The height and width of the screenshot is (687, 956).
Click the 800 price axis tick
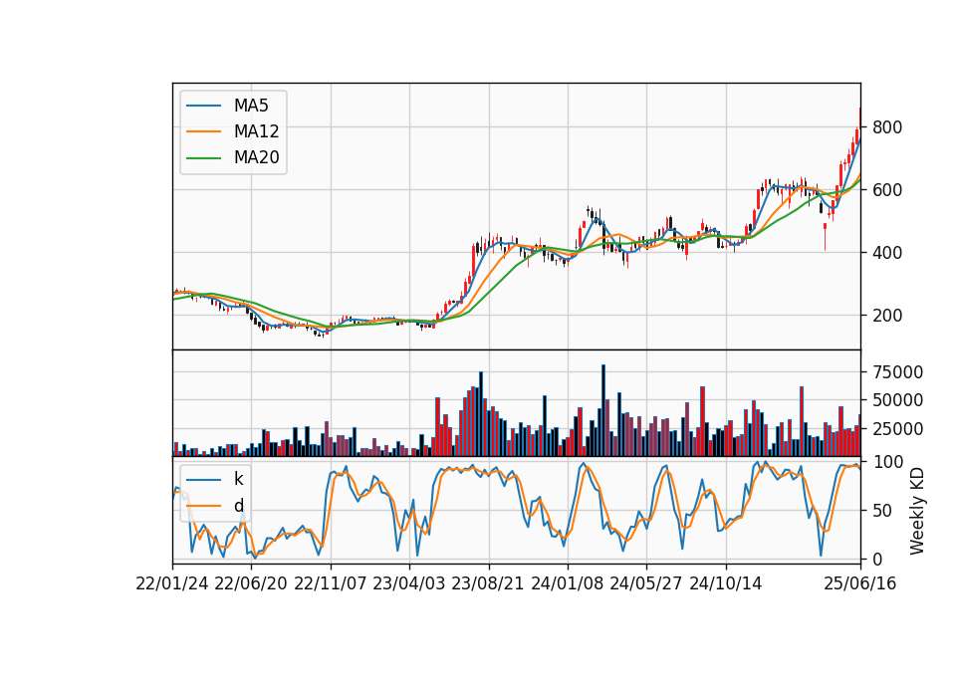[887, 127]
